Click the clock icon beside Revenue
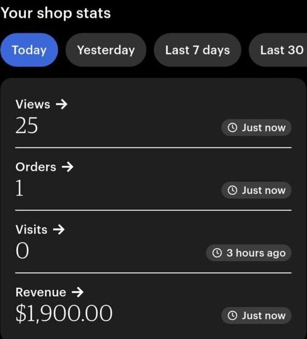 [232, 316]
